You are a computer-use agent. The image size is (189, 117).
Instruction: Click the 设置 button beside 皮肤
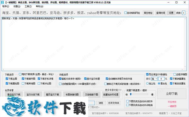click(171, 13)
